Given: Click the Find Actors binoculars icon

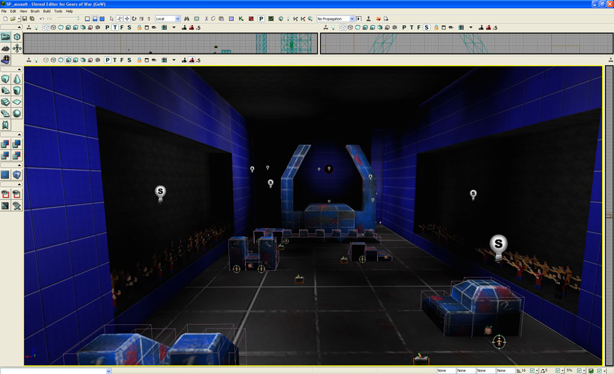Looking at the screenshot, I should point(187,19).
